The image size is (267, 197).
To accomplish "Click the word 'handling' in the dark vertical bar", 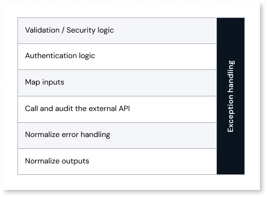I will pyautogui.click(x=231, y=77).
